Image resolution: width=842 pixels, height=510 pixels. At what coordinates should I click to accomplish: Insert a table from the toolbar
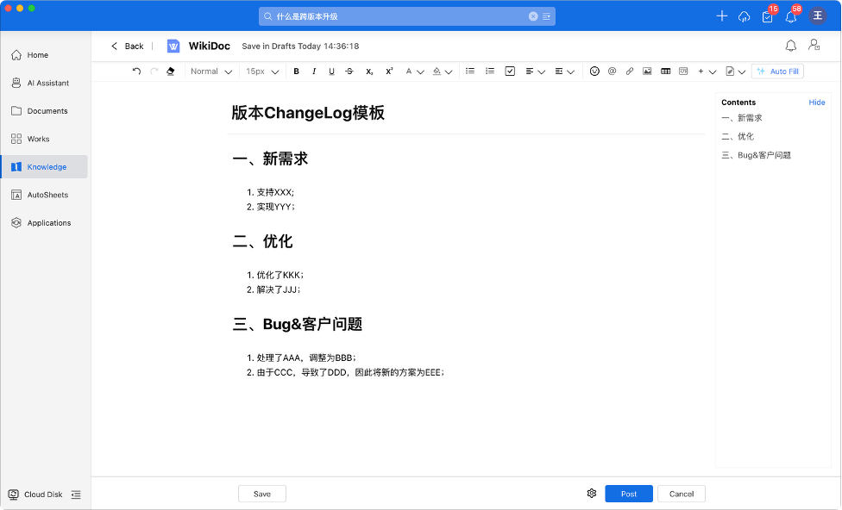tap(665, 72)
